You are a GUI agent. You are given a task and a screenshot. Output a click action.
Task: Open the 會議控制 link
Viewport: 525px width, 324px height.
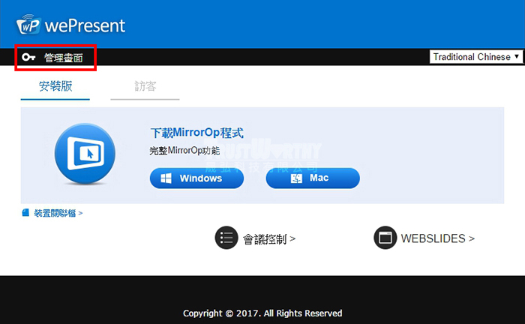click(268, 239)
